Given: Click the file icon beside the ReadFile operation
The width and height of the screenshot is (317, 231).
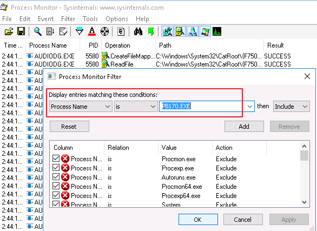Looking at the screenshot, I should coord(105,64).
